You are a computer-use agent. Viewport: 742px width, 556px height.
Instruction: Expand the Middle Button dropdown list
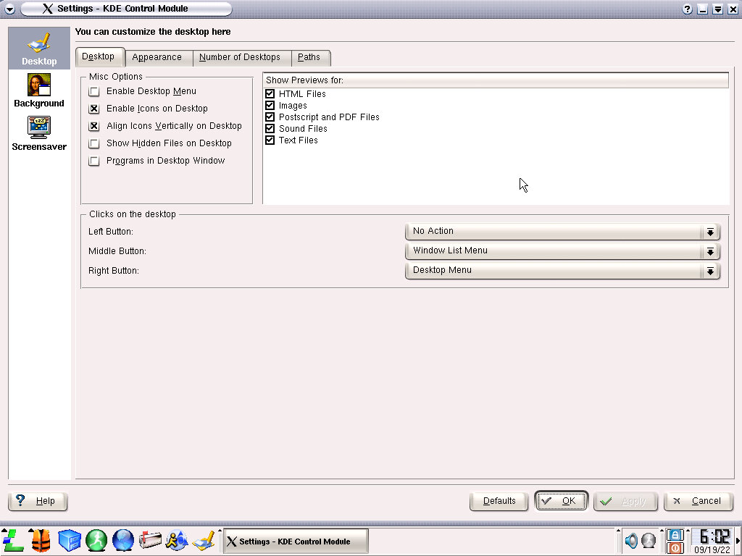[562, 251]
